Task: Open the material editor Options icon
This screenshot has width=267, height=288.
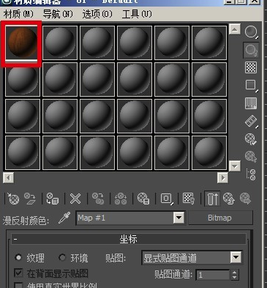Action: [251, 139]
